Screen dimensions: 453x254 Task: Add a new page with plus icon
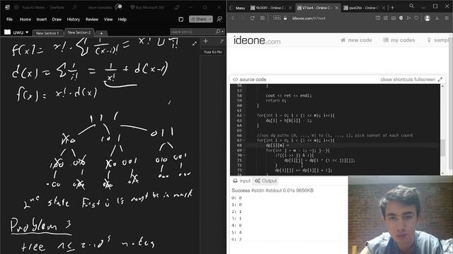pos(205,42)
